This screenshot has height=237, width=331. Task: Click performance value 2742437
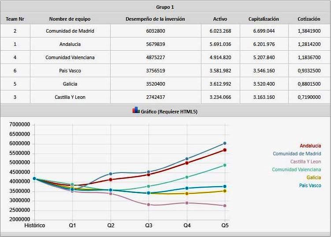point(156,97)
